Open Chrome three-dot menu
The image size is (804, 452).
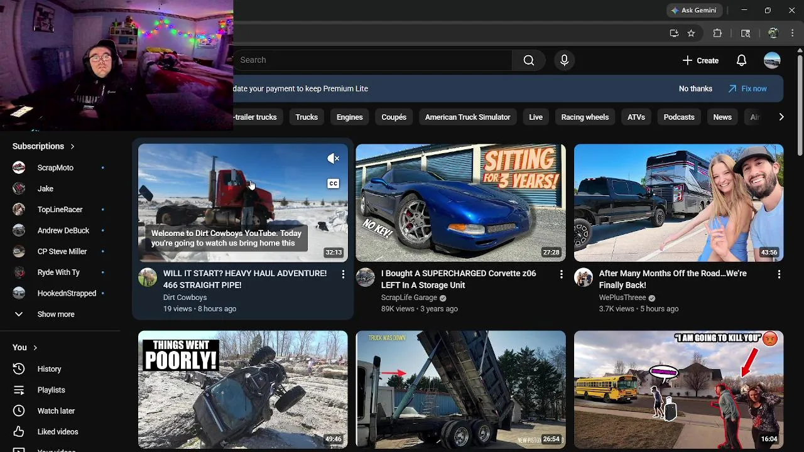click(792, 33)
